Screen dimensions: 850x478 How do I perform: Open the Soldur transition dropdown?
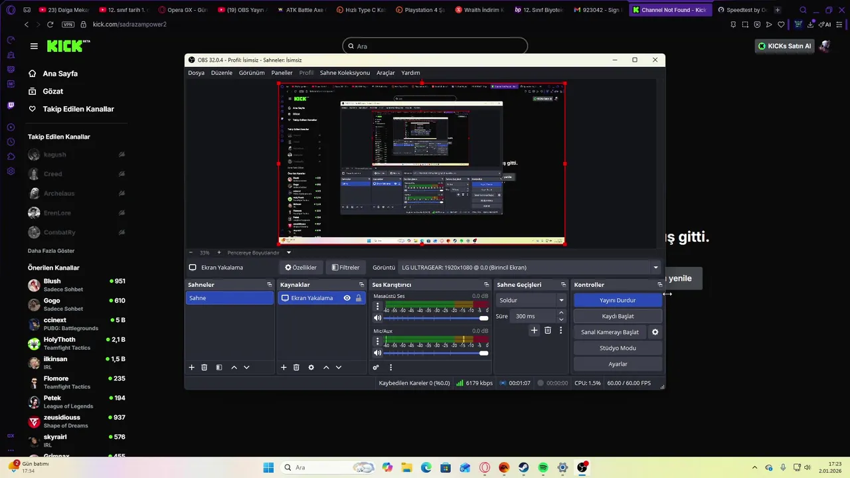coord(532,300)
